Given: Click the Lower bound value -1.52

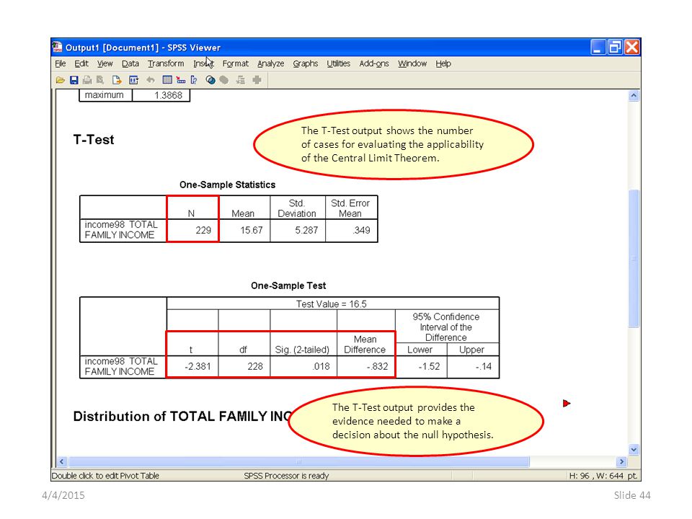Looking at the screenshot, I should click(x=422, y=367).
